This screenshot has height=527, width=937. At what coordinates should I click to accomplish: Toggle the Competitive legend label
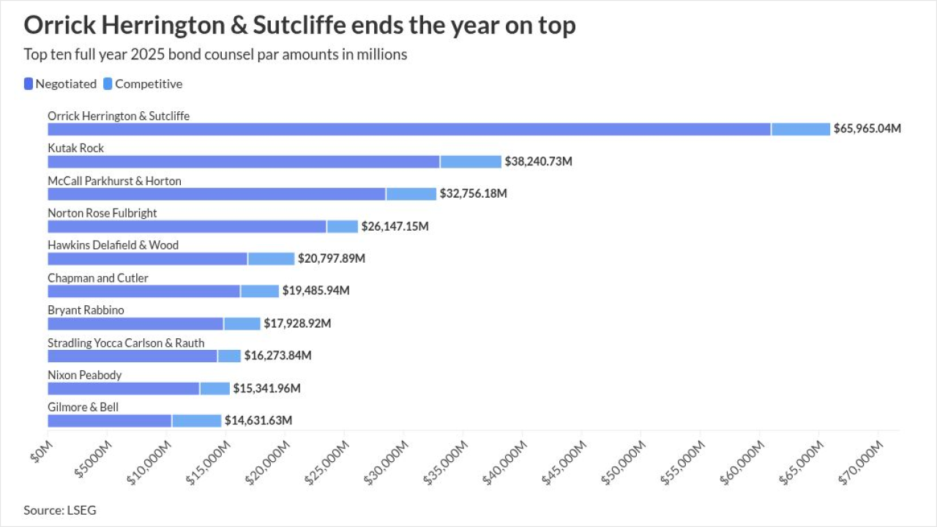(149, 84)
